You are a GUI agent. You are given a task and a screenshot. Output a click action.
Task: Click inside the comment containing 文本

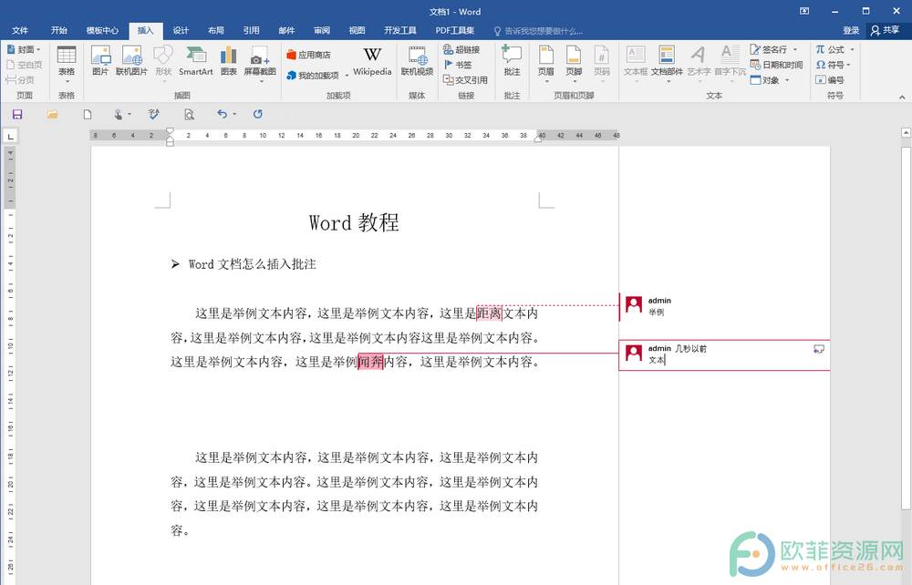724,355
